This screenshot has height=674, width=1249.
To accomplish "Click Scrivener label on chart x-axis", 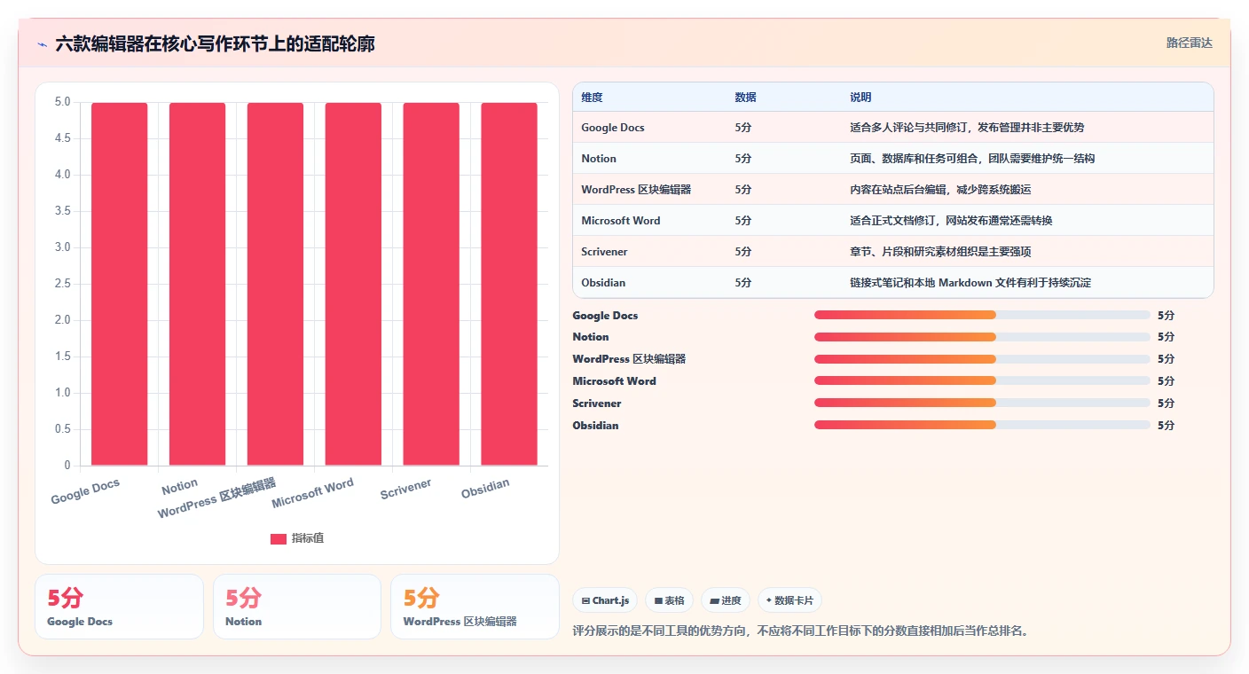I will [406, 489].
